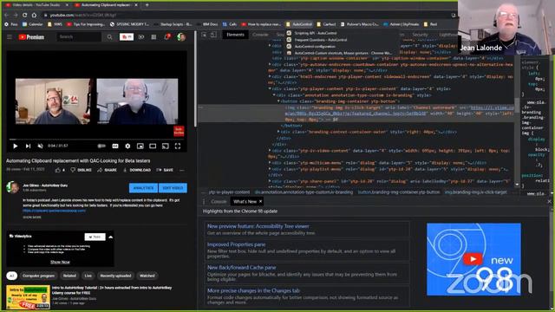Image resolution: width=555 pixels, height=312 pixels.
Task: Open the Chrome 98 video thumbnail
Action: tap(473, 259)
